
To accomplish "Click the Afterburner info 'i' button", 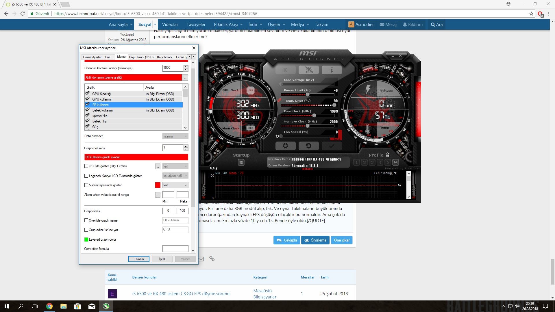I will click(x=332, y=70).
